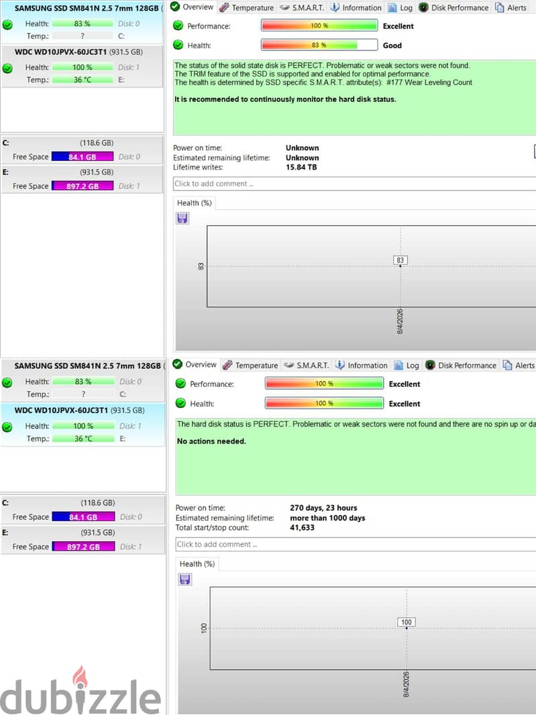Click the C: 84.1 GB free space bar in the top screenshot

click(x=83, y=157)
